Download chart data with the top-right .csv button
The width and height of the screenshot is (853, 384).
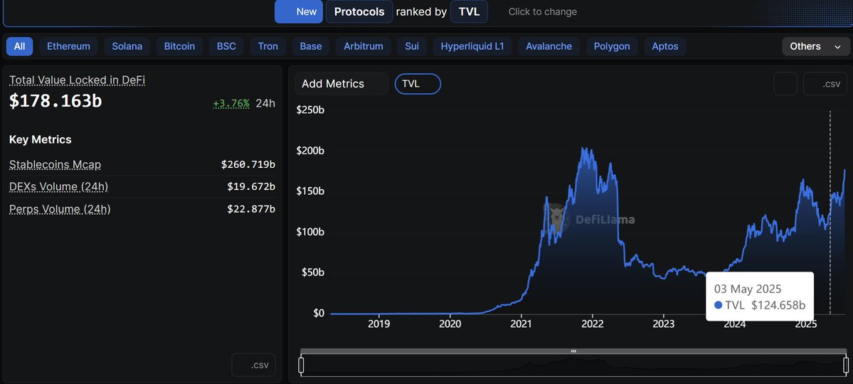825,84
